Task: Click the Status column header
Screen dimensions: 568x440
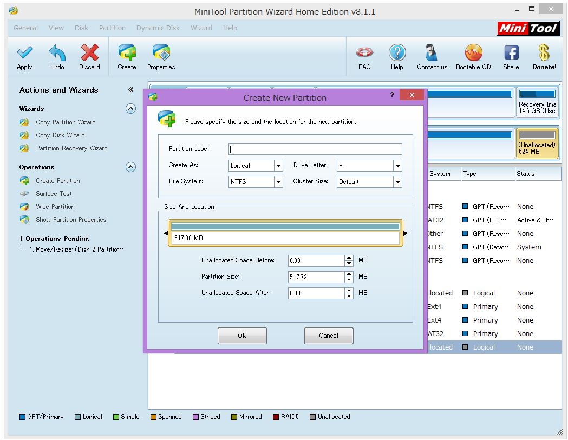Action: pyautogui.click(x=538, y=174)
